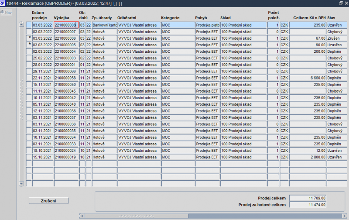Click the date 18.10.2021 cell

[43, 151]
